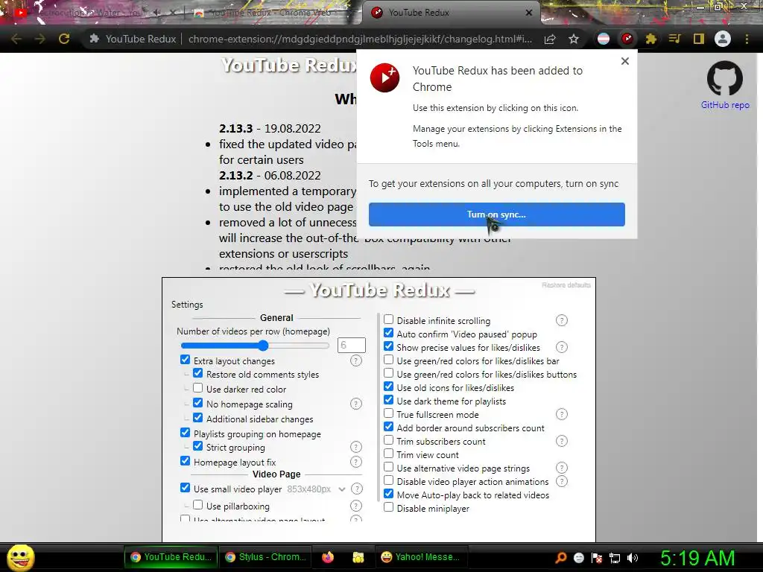Viewport: 763px width, 572px height.
Task: Click the volume speaker tray icon
Action: click(633, 558)
